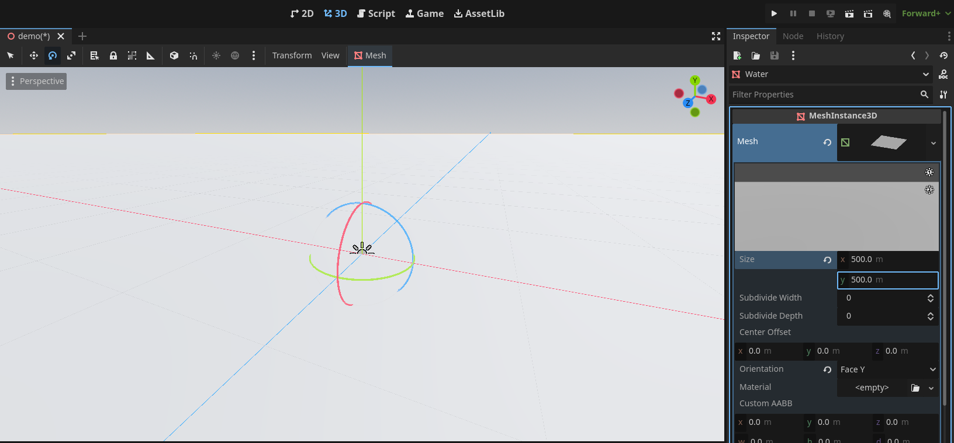Revert the Mesh property to default
This screenshot has height=443, width=954.
tap(827, 142)
